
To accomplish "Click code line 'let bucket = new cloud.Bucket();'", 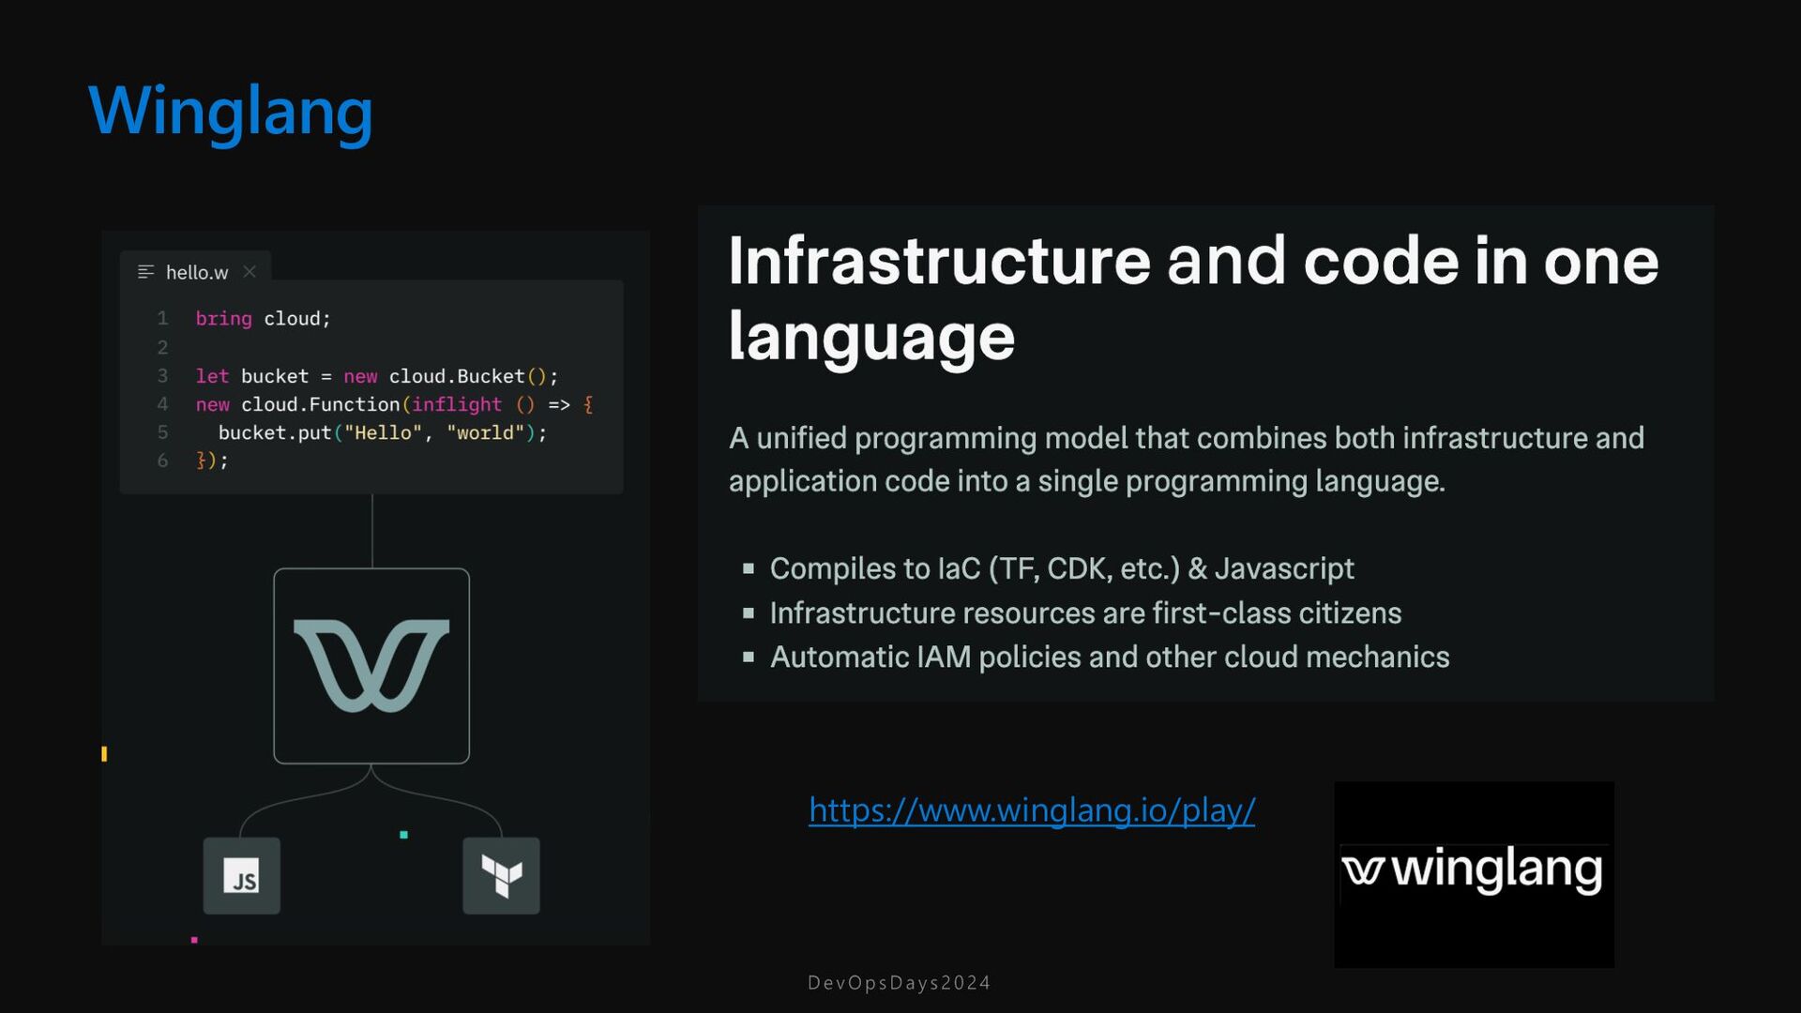I will pyautogui.click(x=377, y=376).
